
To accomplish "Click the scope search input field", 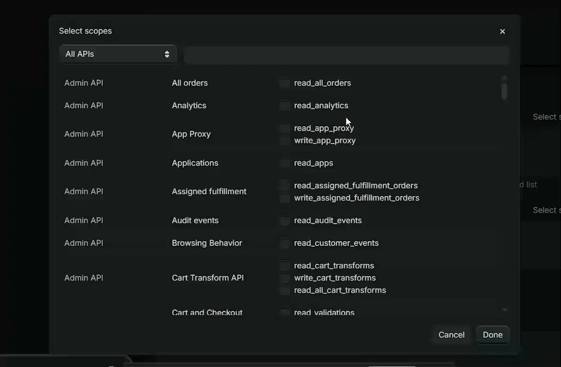I will pos(346,55).
